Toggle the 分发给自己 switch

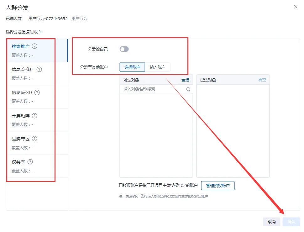[x=124, y=49]
